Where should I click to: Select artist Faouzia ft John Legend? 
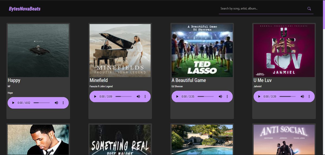pyautogui.click(x=101, y=86)
